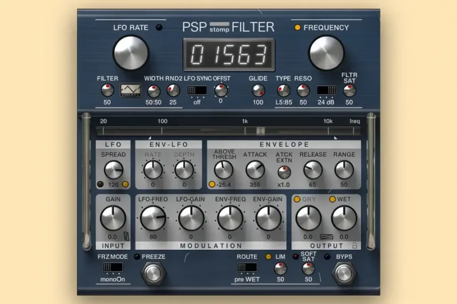457x304 pixels.
Task: Toggle the yellow FREQUENCY LED
Action: click(297, 27)
